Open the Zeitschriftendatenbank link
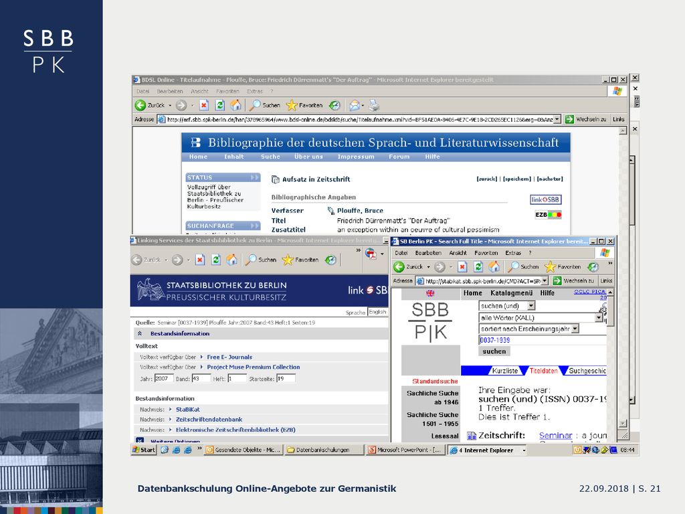Image resolution: width=685 pixels, height=514 pixels. pos(209,420)
